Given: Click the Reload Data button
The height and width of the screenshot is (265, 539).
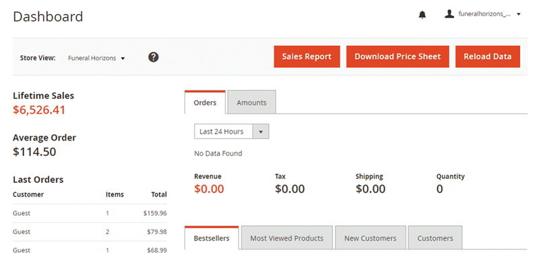Looking at the screenshot, I should pos(487,56).
